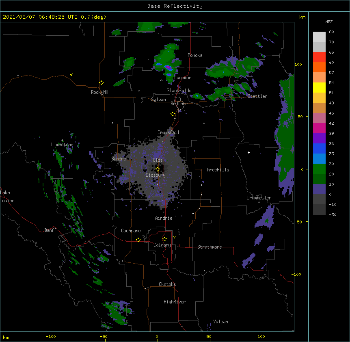
Task: Select the yellow diamond marker above Calgary label
Action: pos(164,239)
